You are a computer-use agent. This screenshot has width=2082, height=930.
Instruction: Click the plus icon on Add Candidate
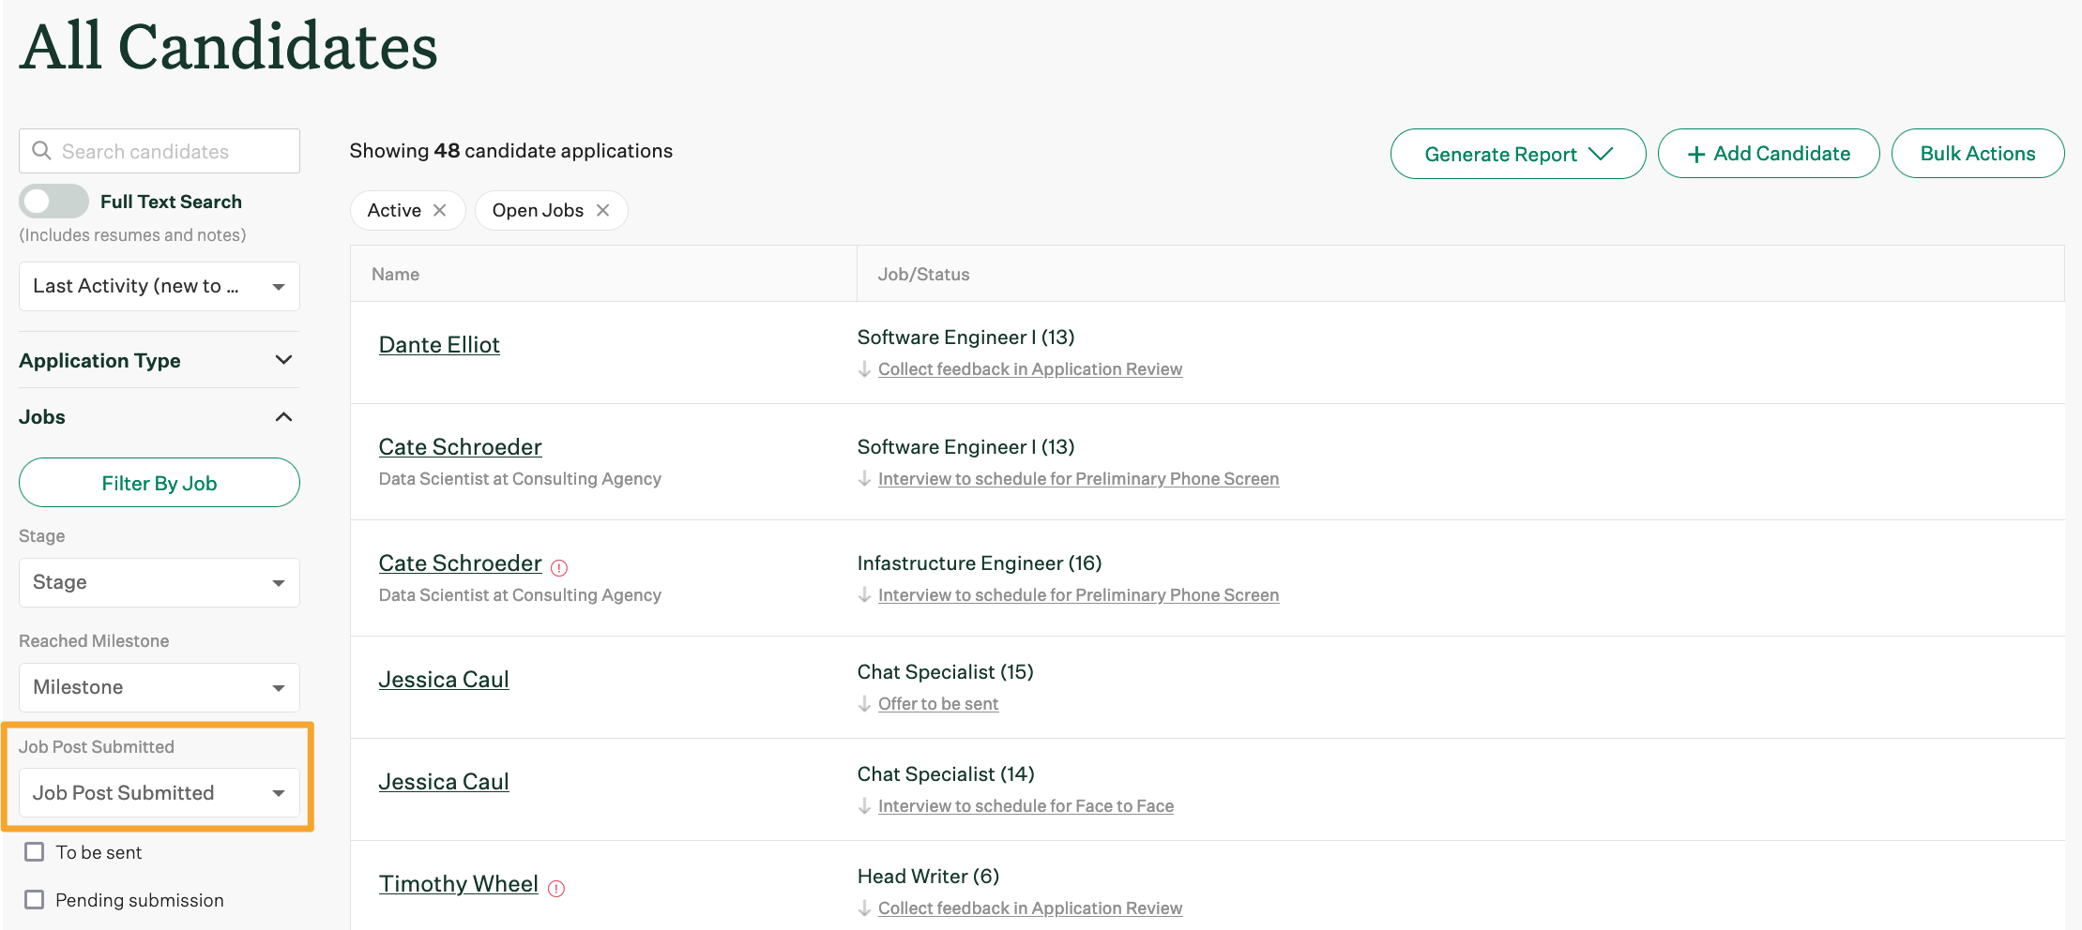click(1697, 153)
